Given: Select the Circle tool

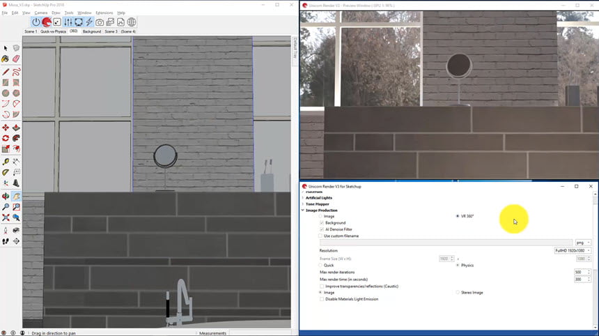Looking at the screenshot, I should pyautogui.click(x=6, y=93).
